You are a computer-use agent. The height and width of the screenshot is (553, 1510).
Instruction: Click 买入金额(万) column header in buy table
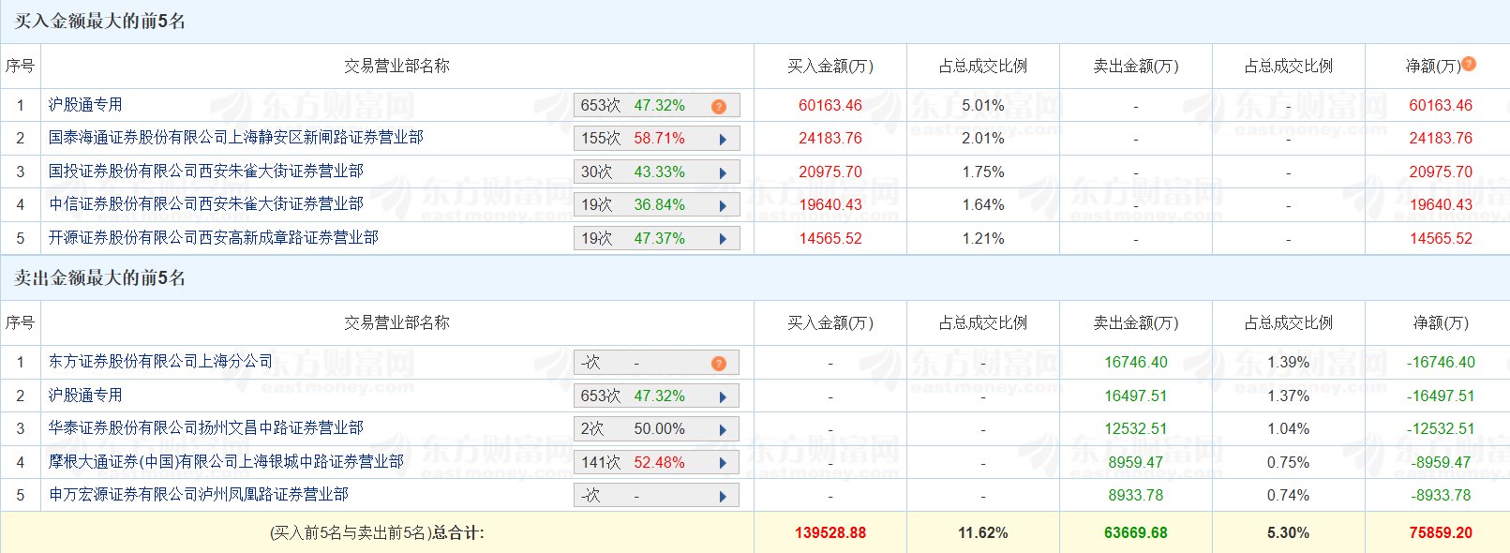[830, 66]
